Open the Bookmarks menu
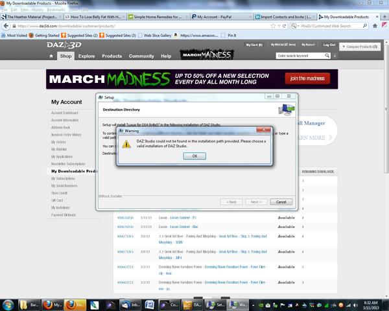The image size is (389, 311). (56, 10)
